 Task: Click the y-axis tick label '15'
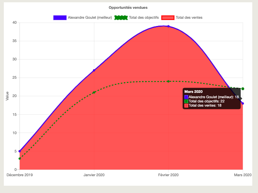(x=15, y=114)
